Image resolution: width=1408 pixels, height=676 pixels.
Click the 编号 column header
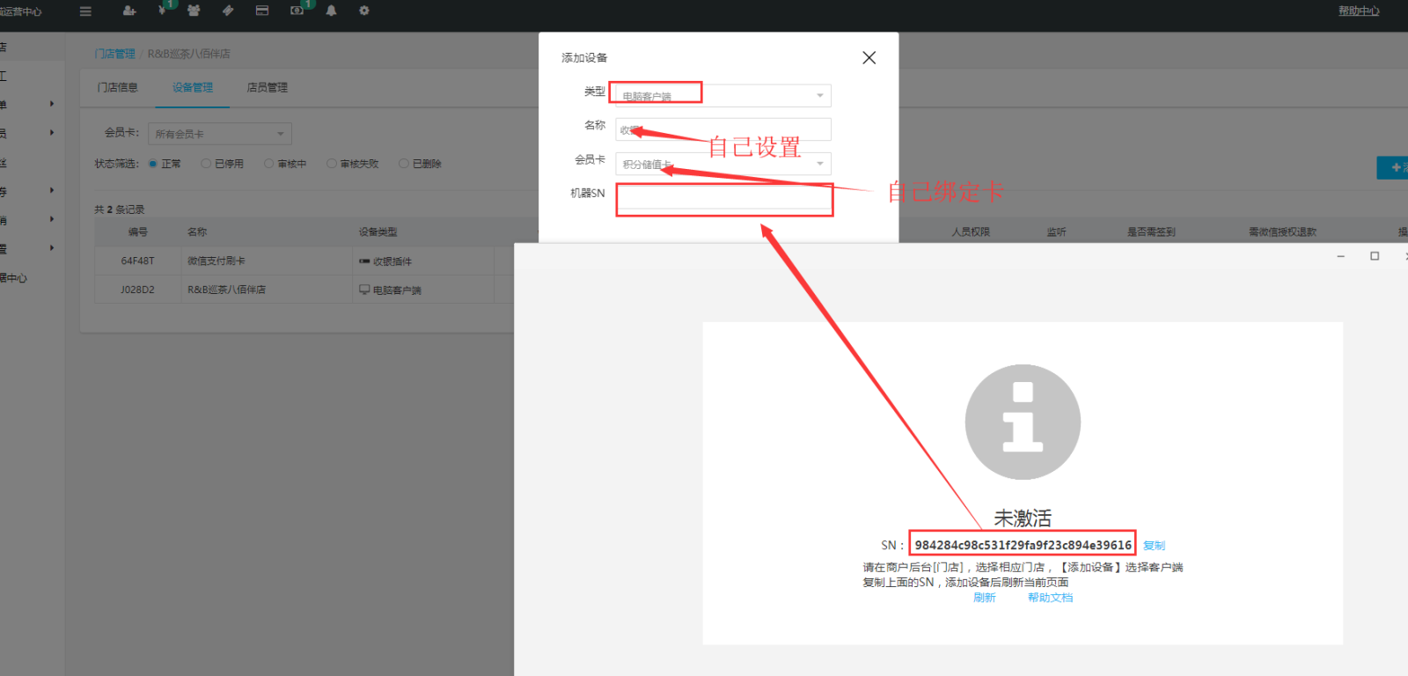138,232
